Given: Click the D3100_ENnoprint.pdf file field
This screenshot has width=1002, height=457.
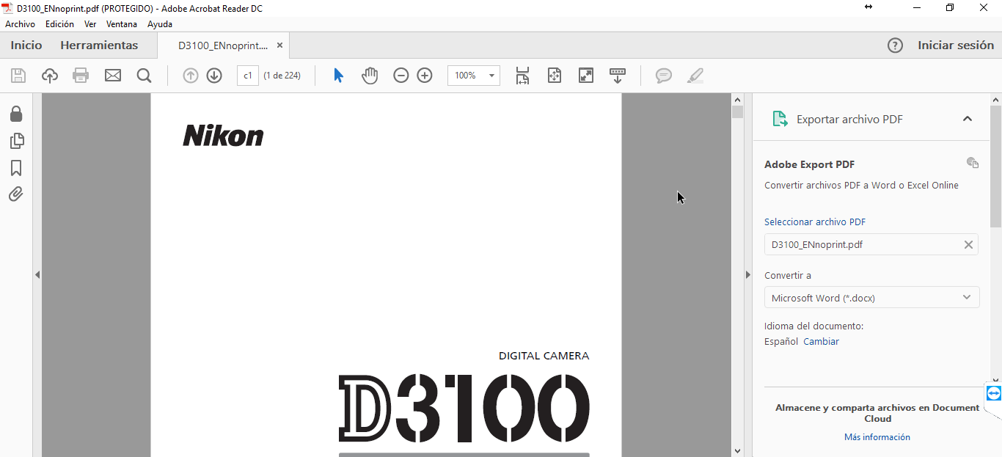Looking at the screenshot, I should pos(871,244).
